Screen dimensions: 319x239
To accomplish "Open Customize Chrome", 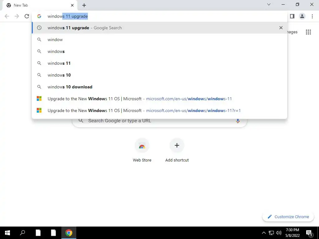I will pos(288,217).
